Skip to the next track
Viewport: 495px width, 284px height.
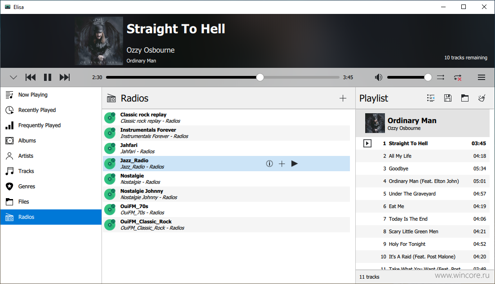65,77
